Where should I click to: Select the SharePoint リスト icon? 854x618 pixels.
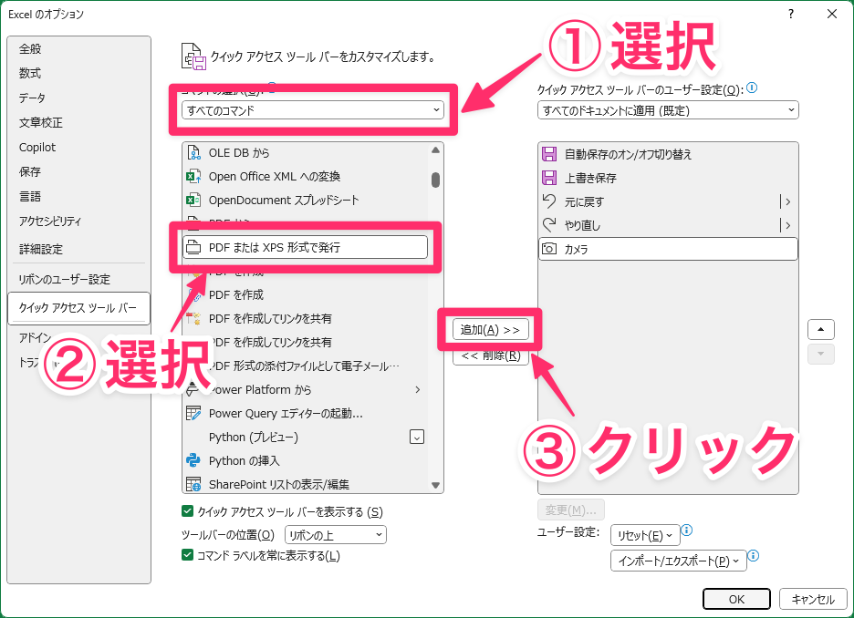click(x=193, y=485)
